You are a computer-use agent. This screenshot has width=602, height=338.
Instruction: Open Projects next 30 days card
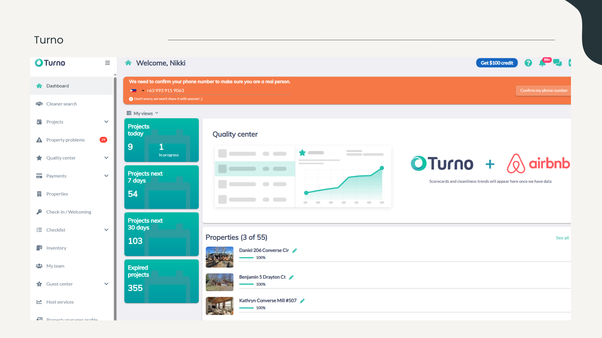tap(161, 234)
